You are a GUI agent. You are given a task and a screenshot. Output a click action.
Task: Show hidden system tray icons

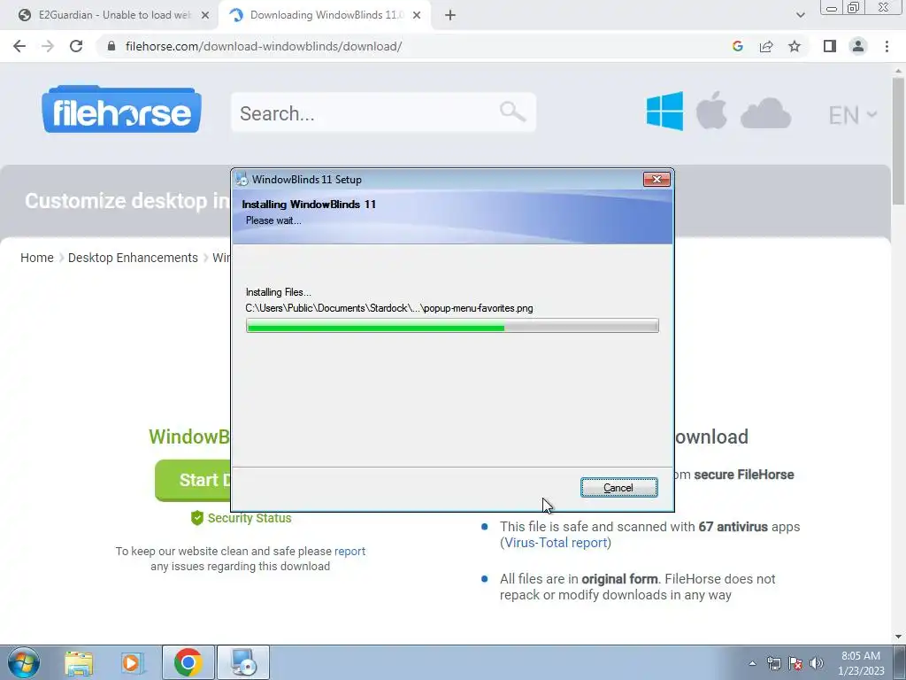pyautogui.click(x=752, y=663)
